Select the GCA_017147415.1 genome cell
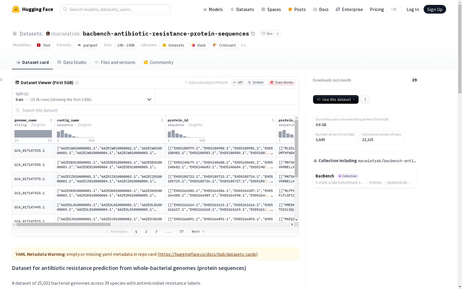 pos(33,193)
